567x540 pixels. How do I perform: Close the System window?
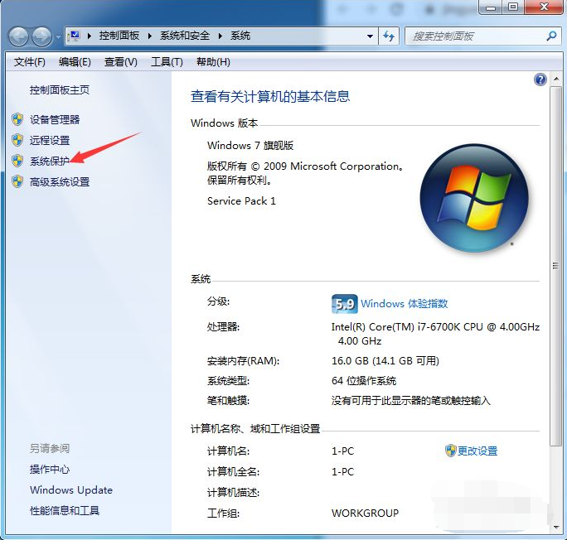[544, 7]
